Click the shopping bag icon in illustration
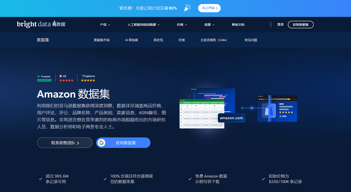 269,111
